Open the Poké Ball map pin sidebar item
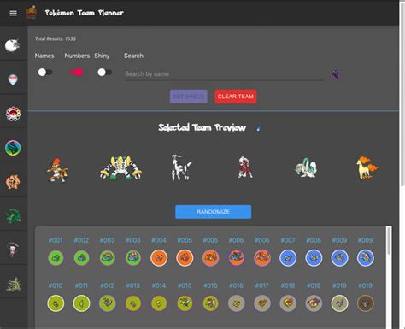The height and width of the screenshot is (329, 405). (13, 79)
